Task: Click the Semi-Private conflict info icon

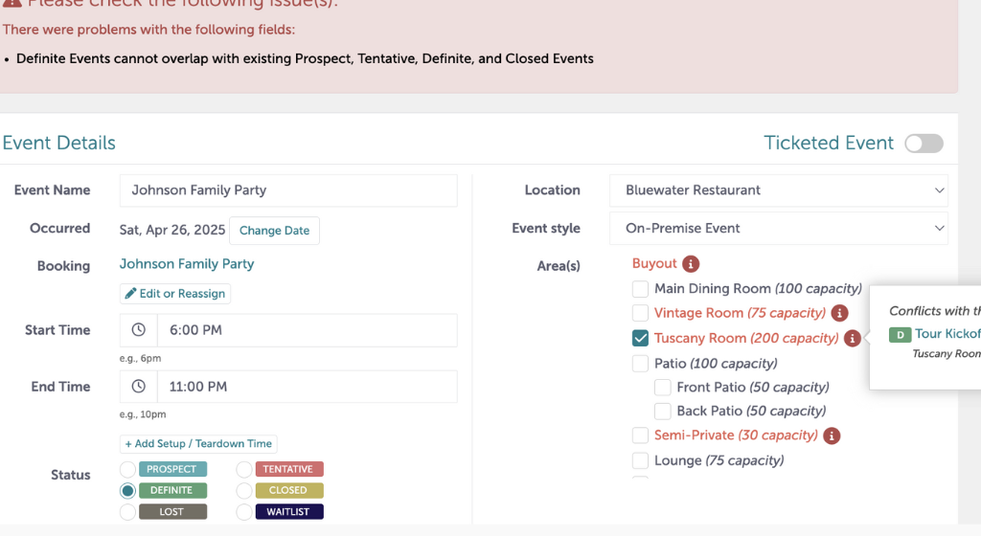Action: point(832,435)
